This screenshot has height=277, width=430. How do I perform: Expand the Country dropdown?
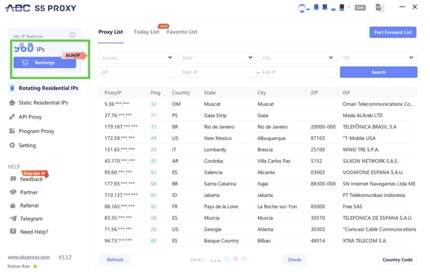coord(137,58)
